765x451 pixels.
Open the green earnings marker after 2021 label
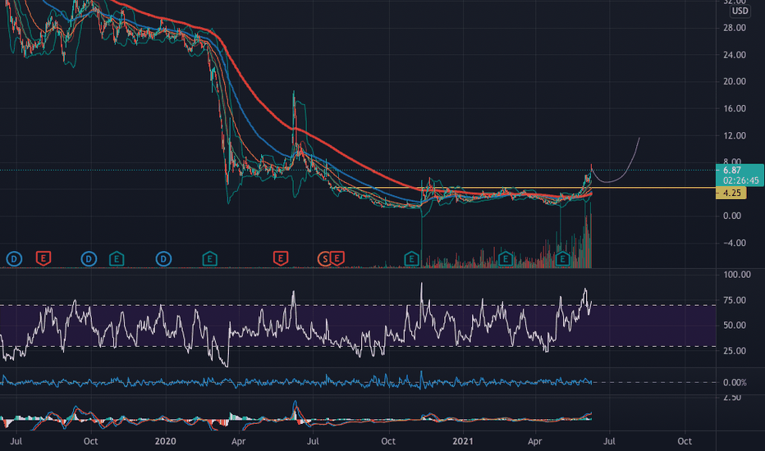506,258
